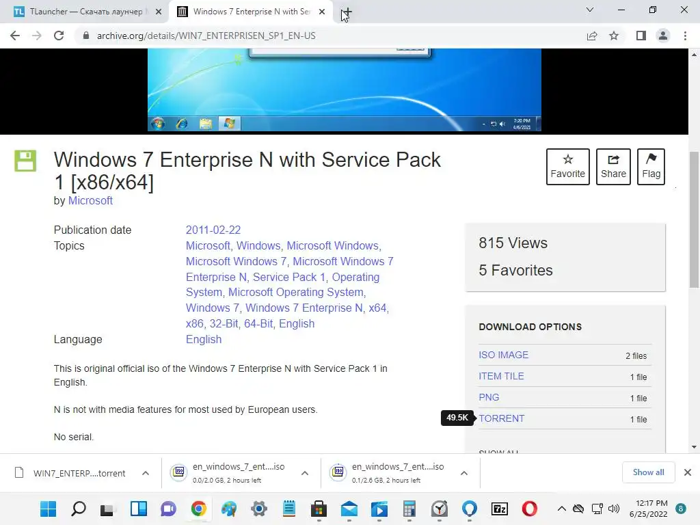This screenshot has height=525, width=700.
Task: Download the TORRENT file
Action: 502,418
